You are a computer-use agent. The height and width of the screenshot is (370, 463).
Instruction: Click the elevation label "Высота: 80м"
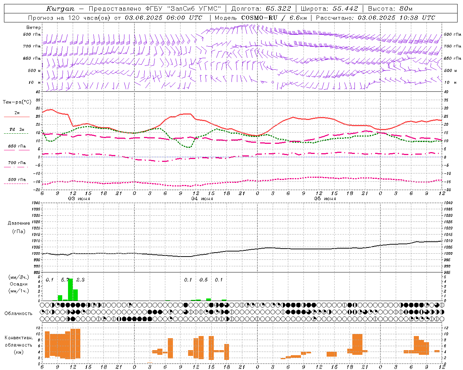coord(390,9)
